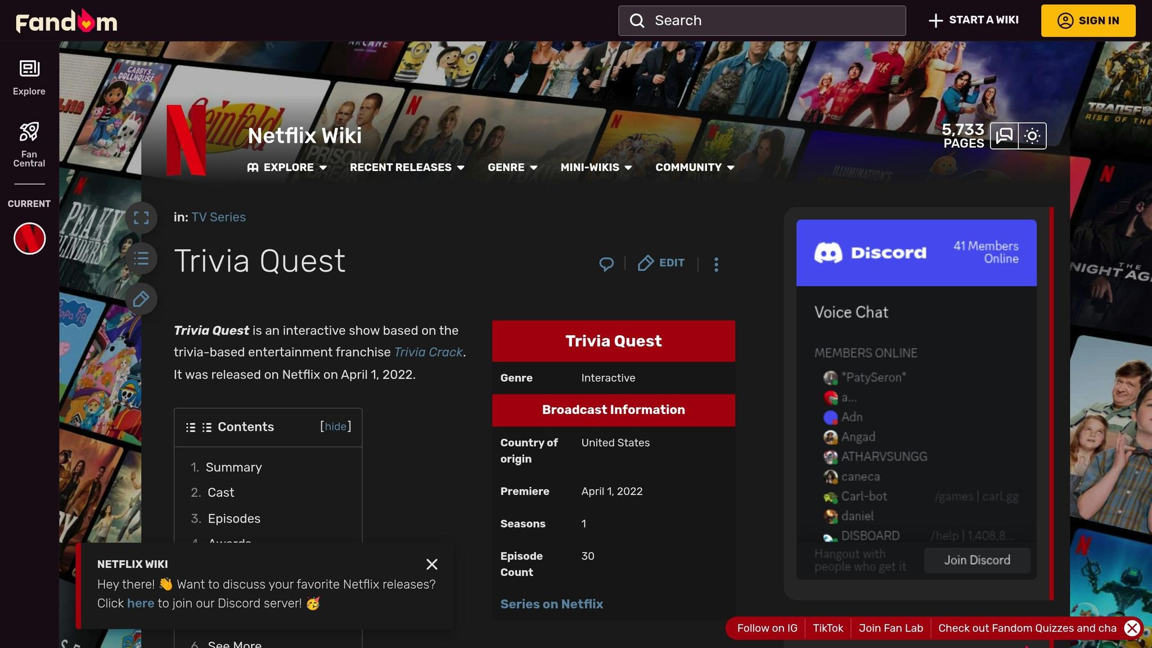
Task: Toggle light/dark theme sun icon
Action: pyautogui.click(x=1032, y=136)
